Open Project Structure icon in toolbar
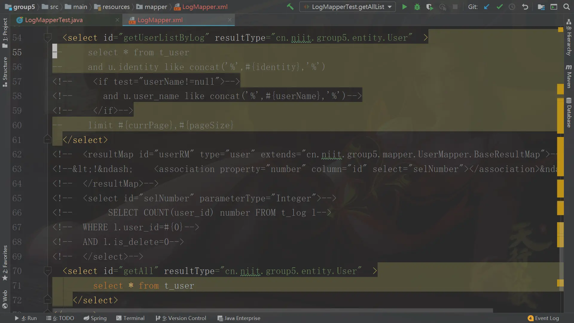Screen dimensions: 574x323 point(541,7)
